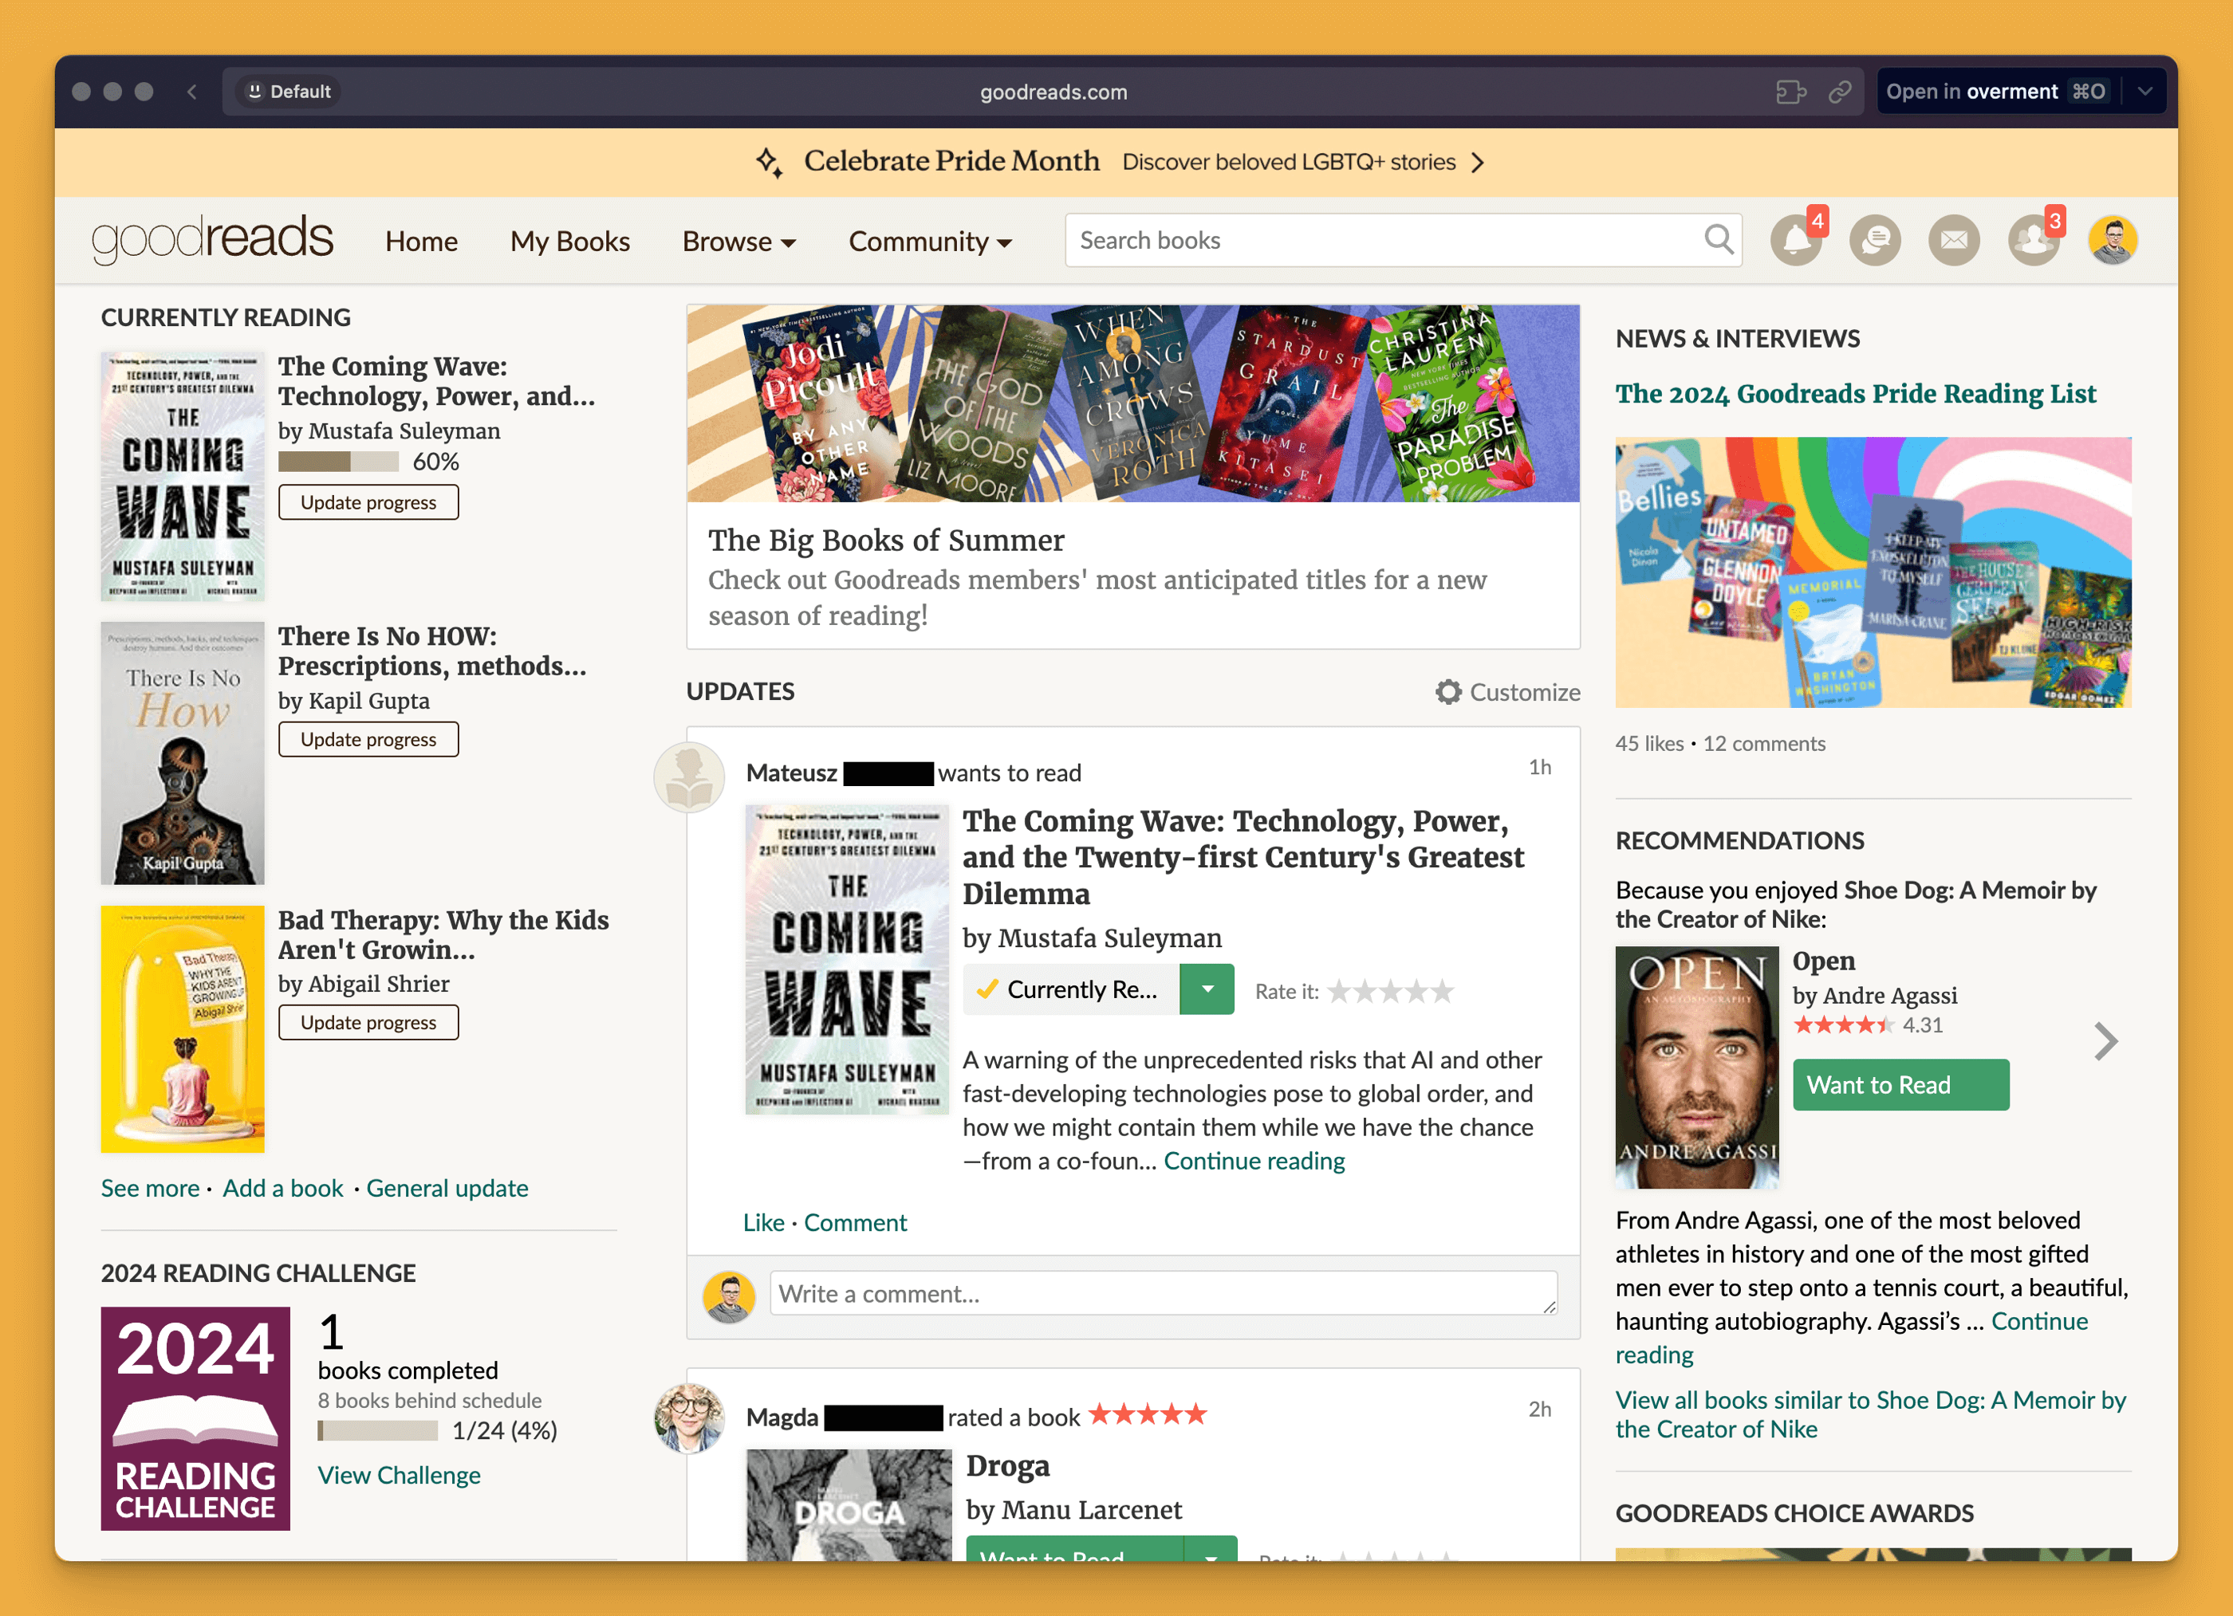This screenshot has width=2233, height=1616.
Task: Open the friend requests icon
Action: pos(2032,241)
